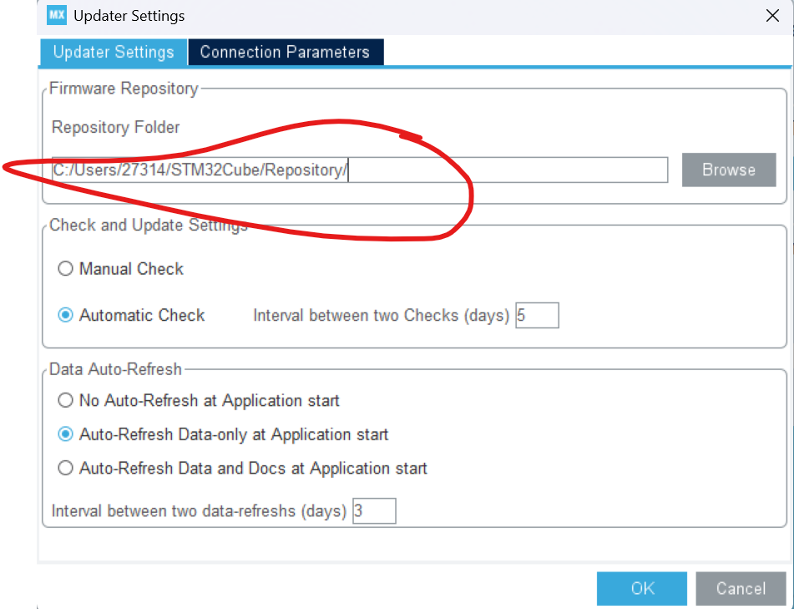Click the MX application icon in title bar
The image size is (794, 609).
[x=56, y=15]
